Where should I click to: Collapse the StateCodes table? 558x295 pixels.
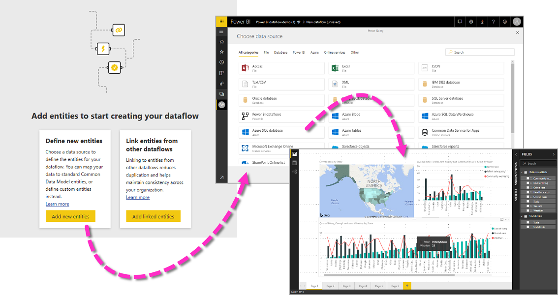click(522, 216)
